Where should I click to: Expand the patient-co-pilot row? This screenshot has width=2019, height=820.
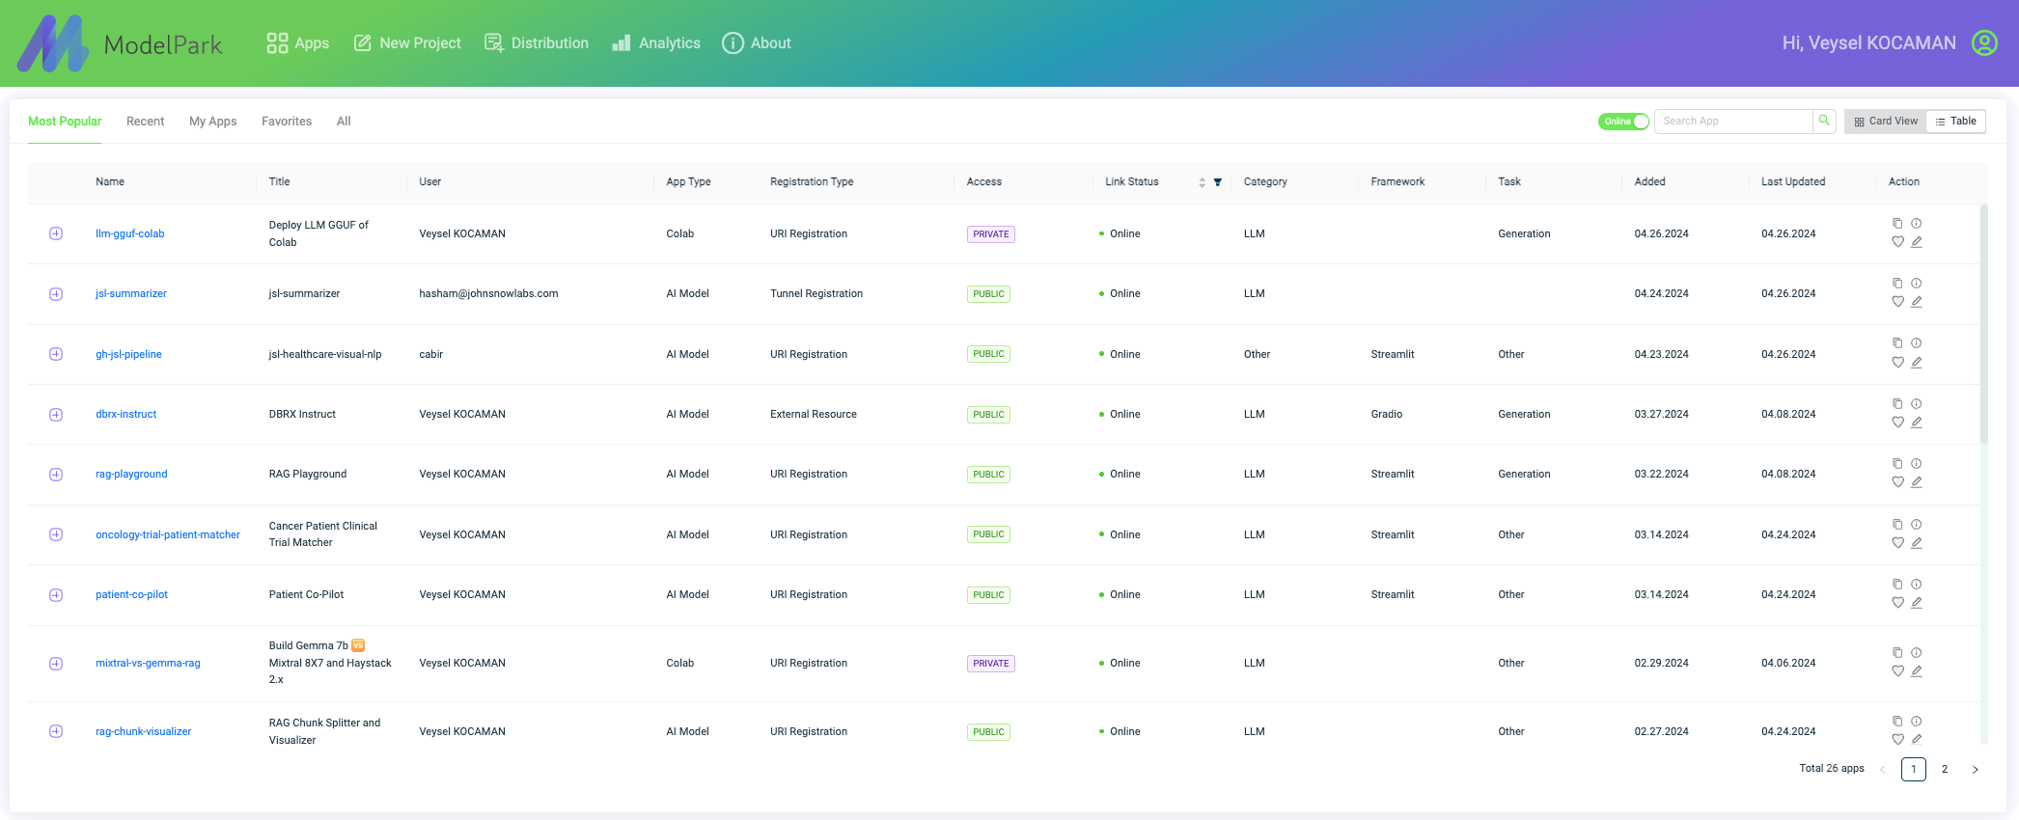pos(56,595)
